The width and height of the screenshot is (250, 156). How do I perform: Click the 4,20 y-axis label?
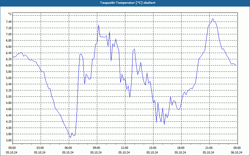coord(9,121)
